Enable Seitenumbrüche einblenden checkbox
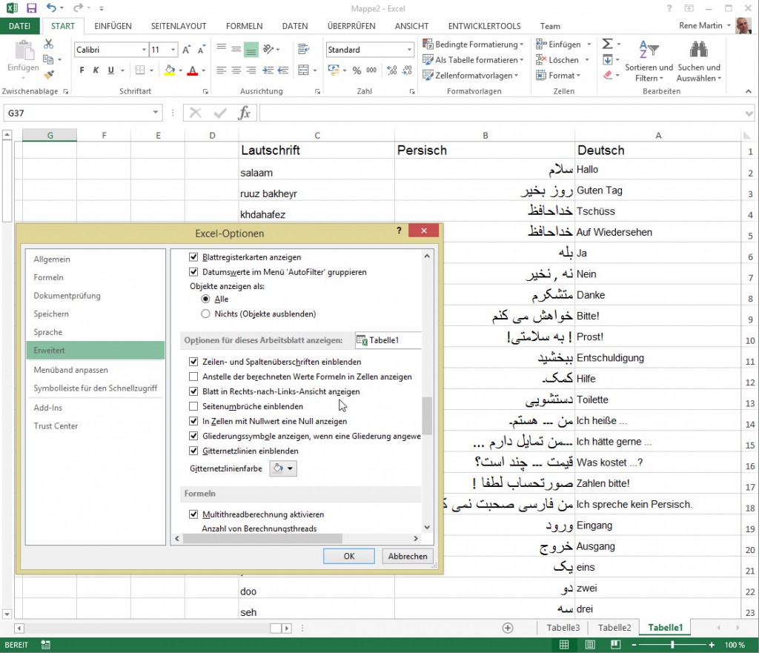 click(193, 406)
